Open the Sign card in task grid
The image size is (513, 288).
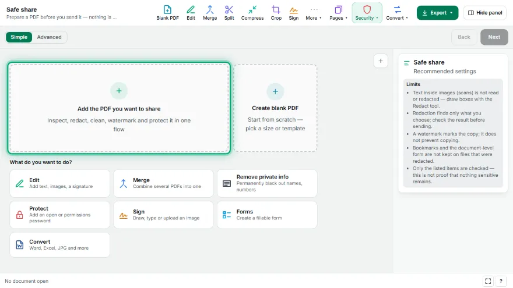pos(164,215)
